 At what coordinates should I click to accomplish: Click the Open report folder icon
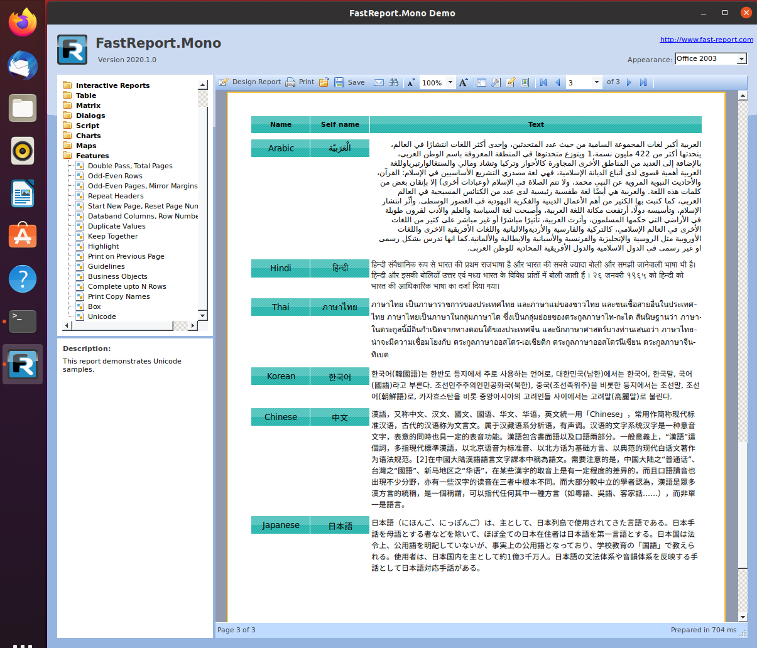pyautogui.click(x=324, y=82)
